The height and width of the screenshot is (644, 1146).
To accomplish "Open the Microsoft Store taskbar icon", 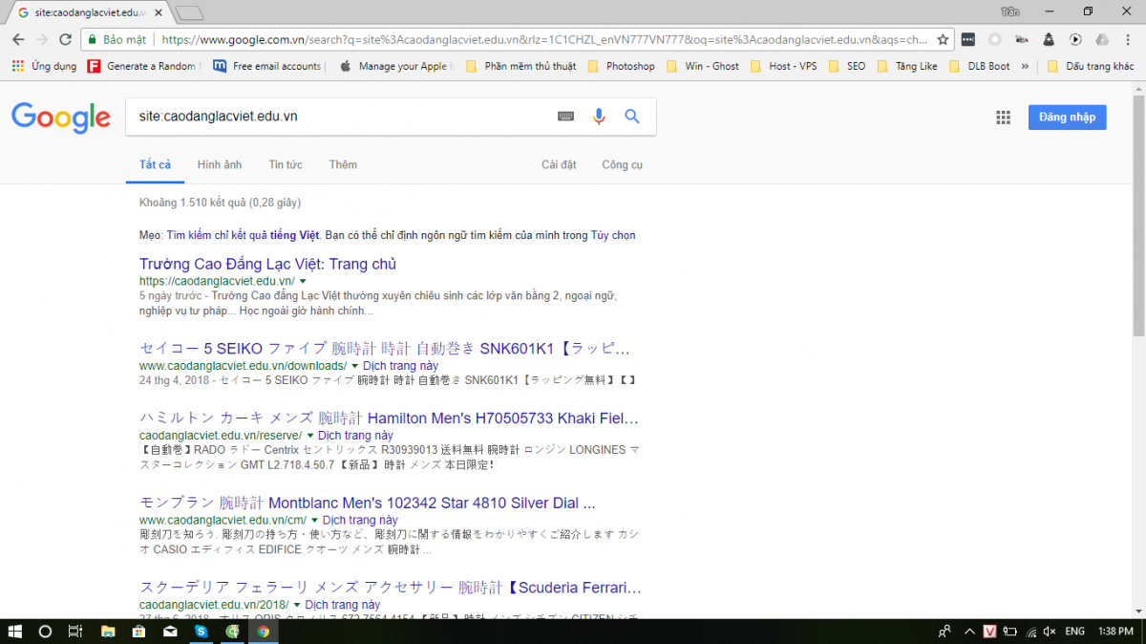I will [139, 631].
